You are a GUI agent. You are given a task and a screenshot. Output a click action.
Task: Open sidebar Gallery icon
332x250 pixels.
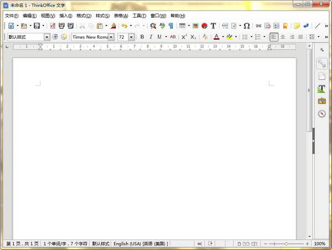click(321, 101)
